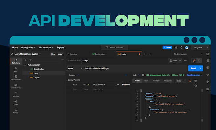The width and height of the screenshot is (216, 130).
Task: Open the No Environment selector
Action: click(x=188, y=54)
